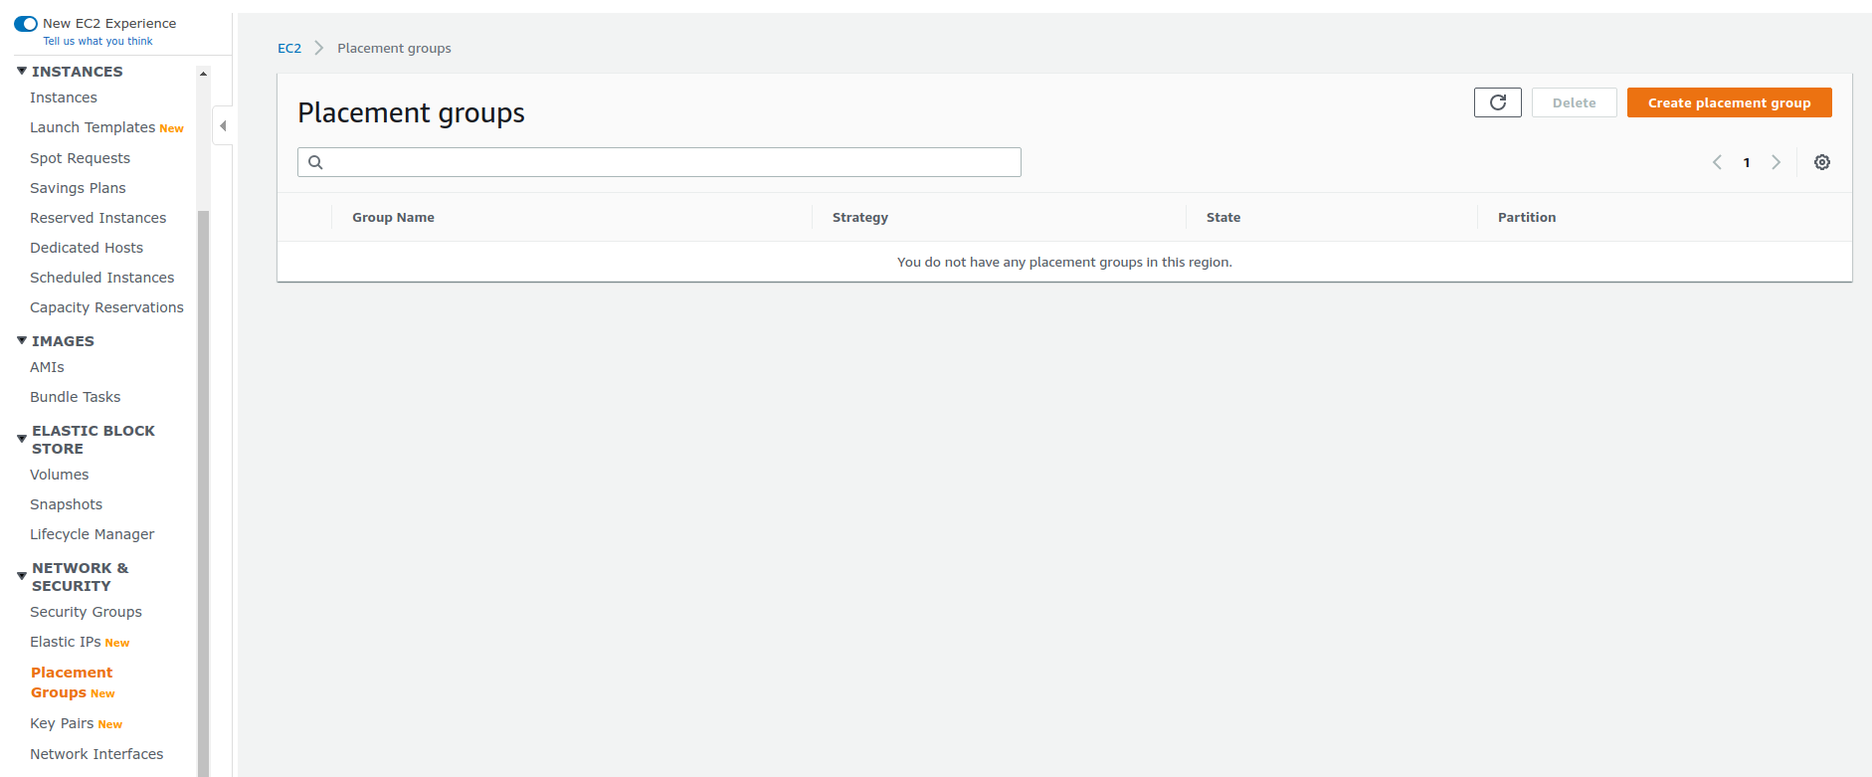Screen dimensions: 1872x777
Task: Focus the placement groups search field
Action: coord(659,162)
